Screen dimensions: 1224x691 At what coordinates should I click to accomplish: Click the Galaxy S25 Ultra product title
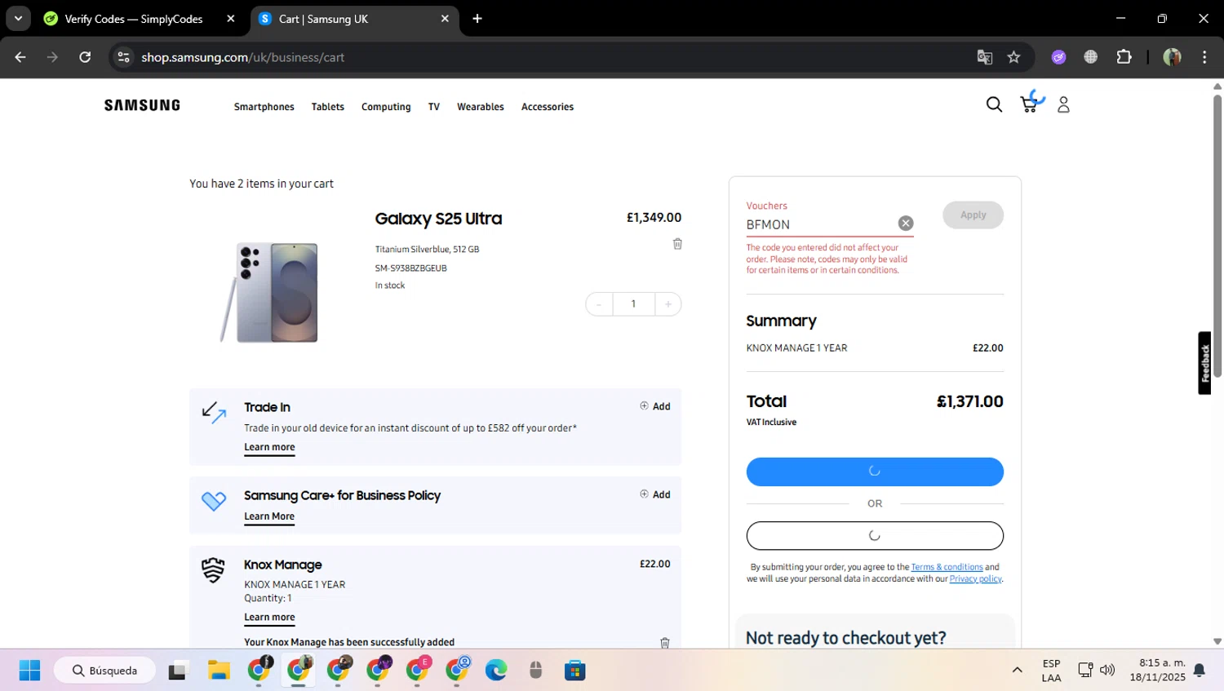coord(438,219)
